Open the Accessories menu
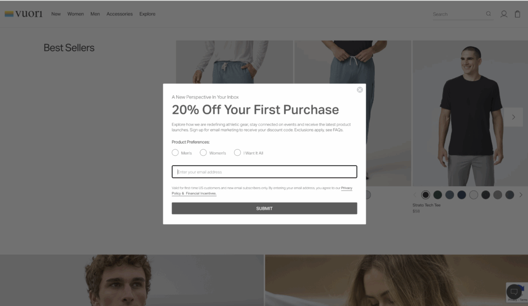Image resolution: width=528 pixels, height=306 pixels. click(x=120, y=14)
